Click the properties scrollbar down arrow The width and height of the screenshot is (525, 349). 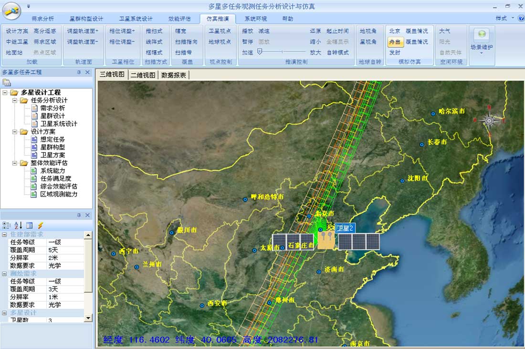coord(88,318)
